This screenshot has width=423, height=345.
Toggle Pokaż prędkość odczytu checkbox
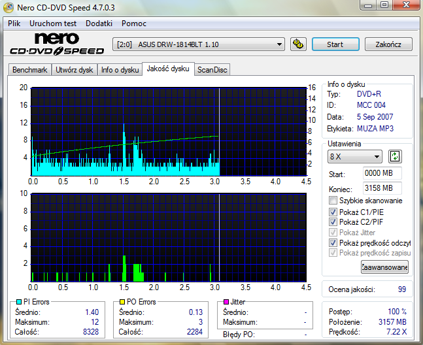pyautogui.click(x=333, y=243)
